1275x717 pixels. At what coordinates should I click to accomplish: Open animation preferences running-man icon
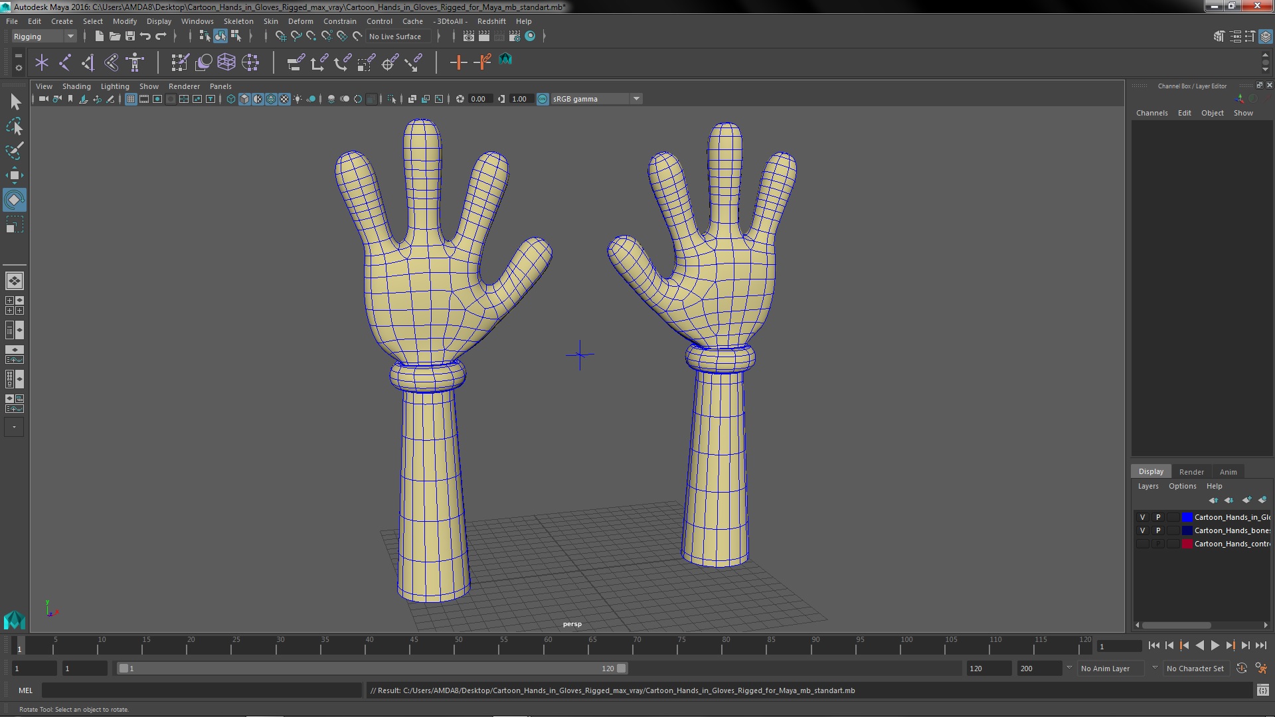coord(1261,669)
